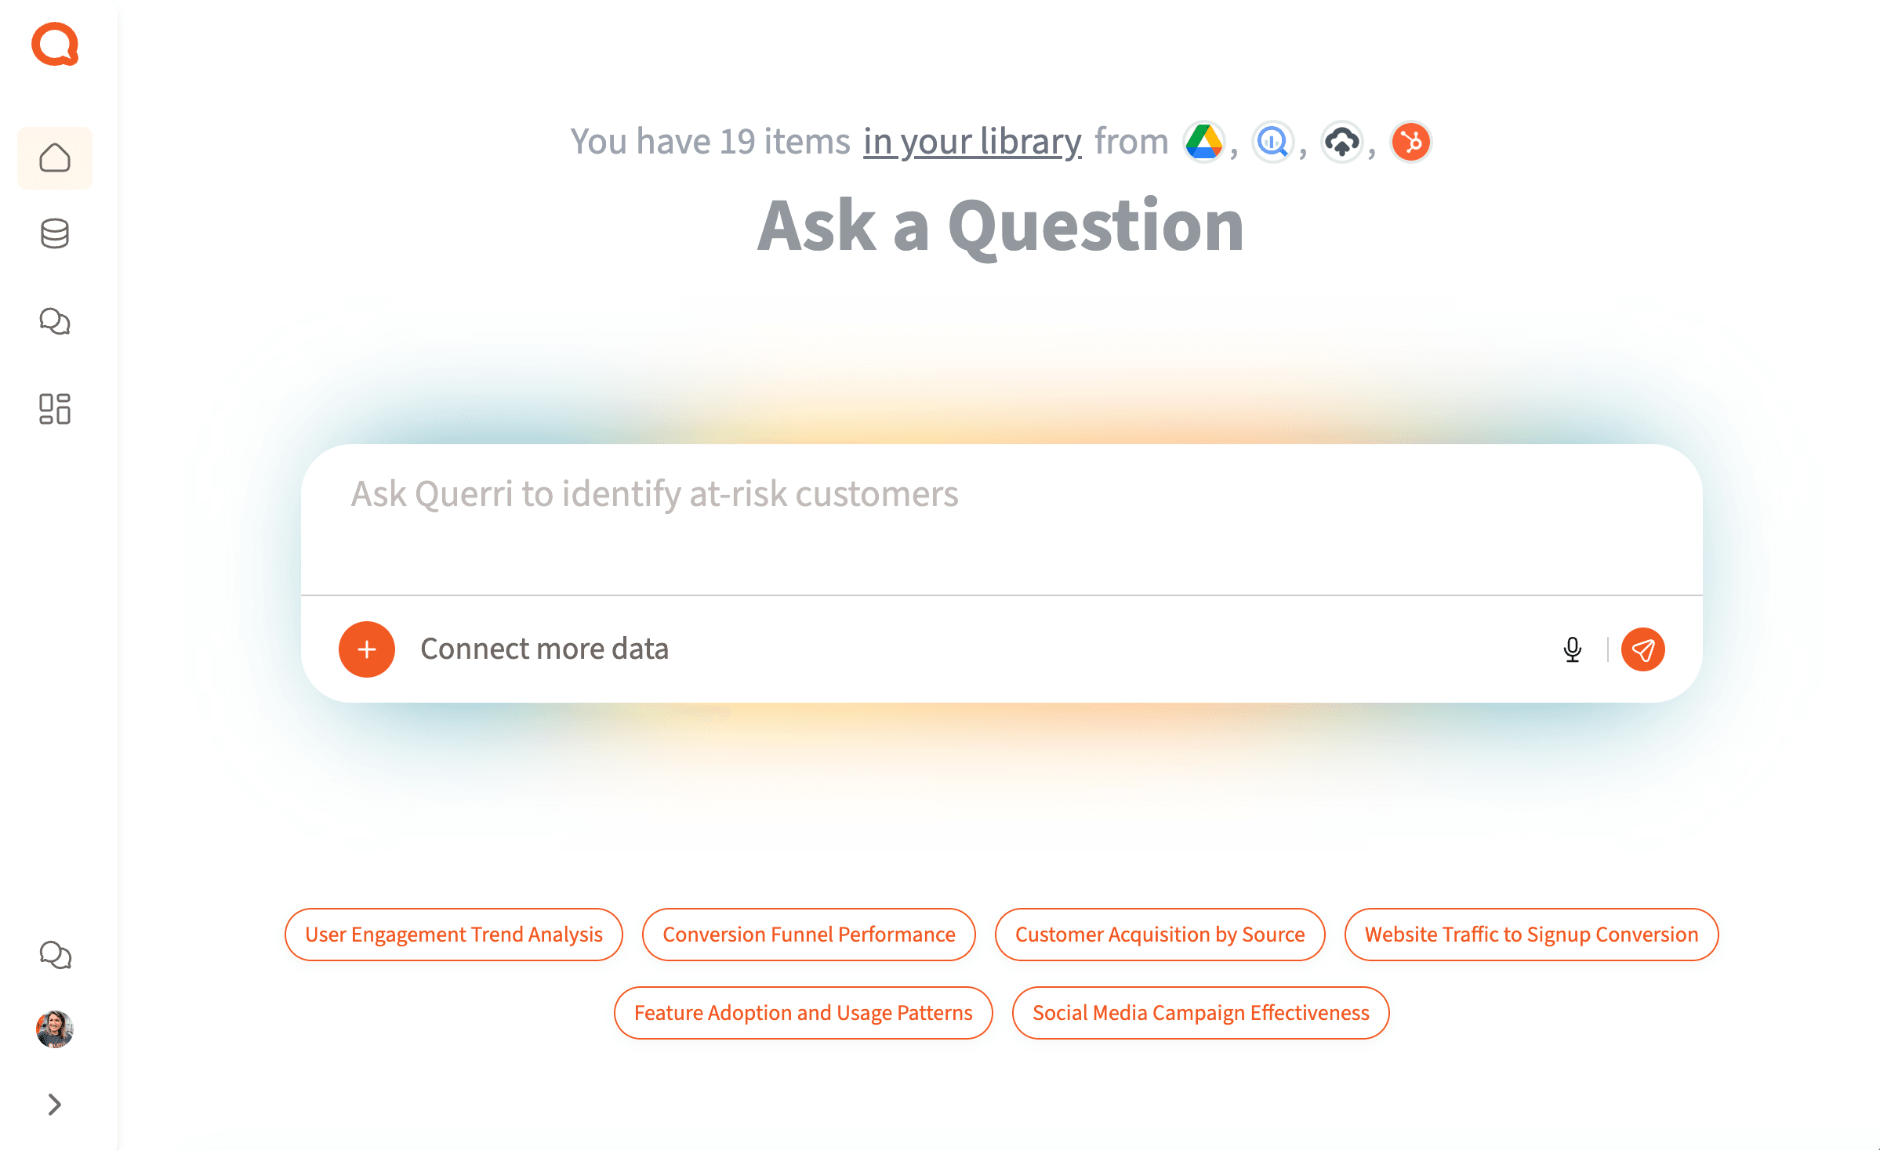Click the Querri logo
The image size is (1880, 1150).
pyautogui.click(x=54, y=45)
